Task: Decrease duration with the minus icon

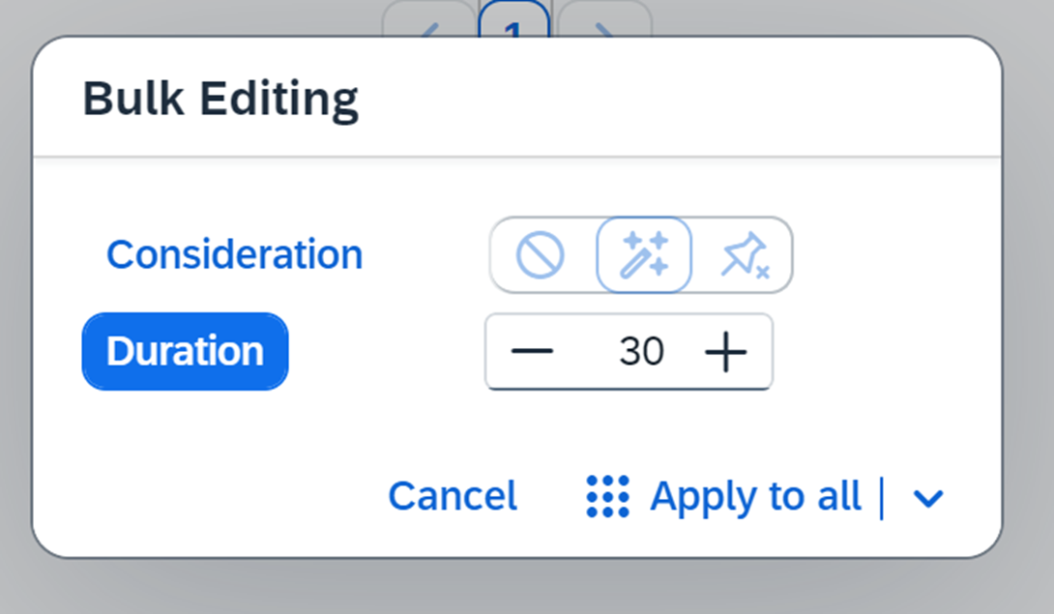Action: point(532,351)
